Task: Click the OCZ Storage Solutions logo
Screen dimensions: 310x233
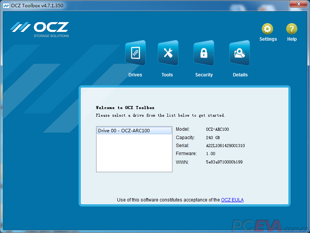Action: (x=40, y=29)
